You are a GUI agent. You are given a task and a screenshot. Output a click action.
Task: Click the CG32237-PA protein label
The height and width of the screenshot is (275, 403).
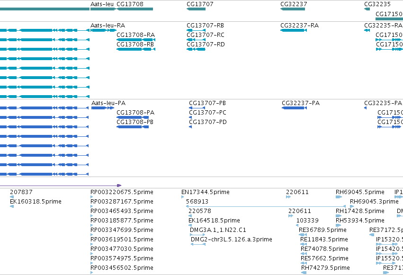click(301, 103)
